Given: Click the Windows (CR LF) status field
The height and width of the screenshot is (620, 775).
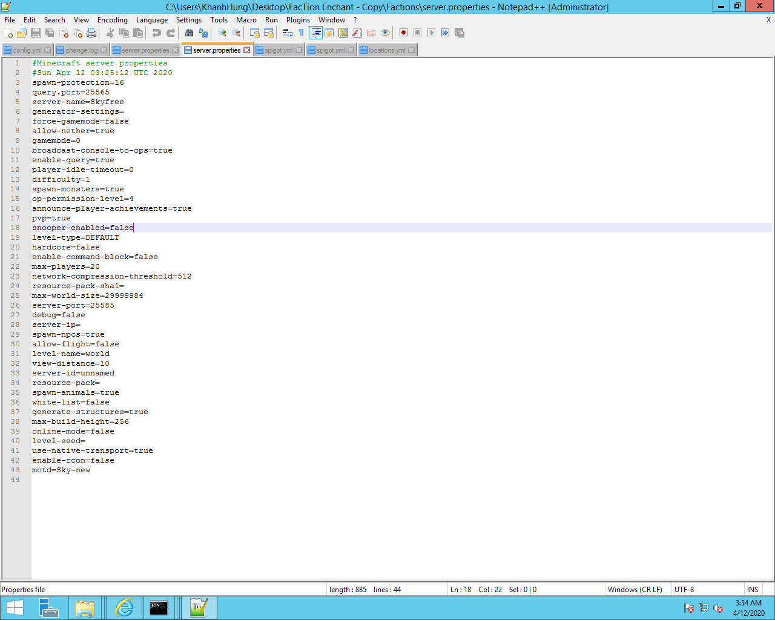Looking at the screenshot, I should pyautogui.click(x=635, y=590).
